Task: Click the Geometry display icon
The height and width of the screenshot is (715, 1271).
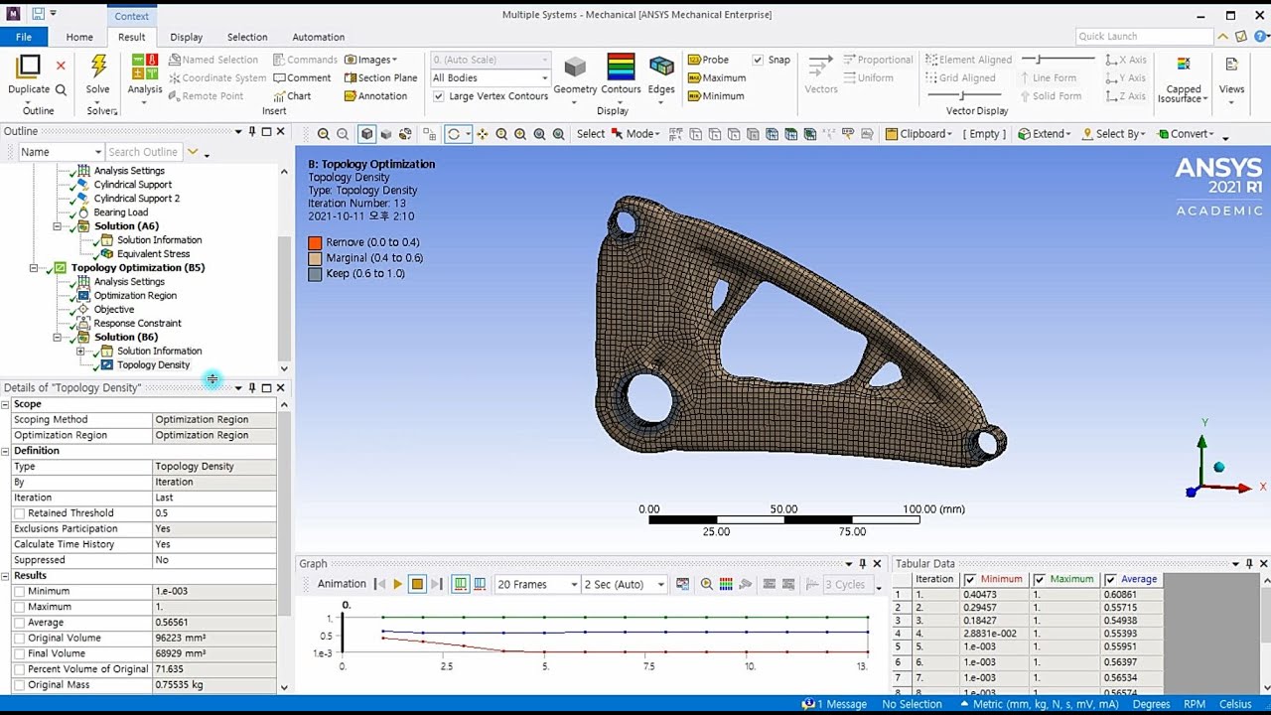Action: click(x=575, y=68)
